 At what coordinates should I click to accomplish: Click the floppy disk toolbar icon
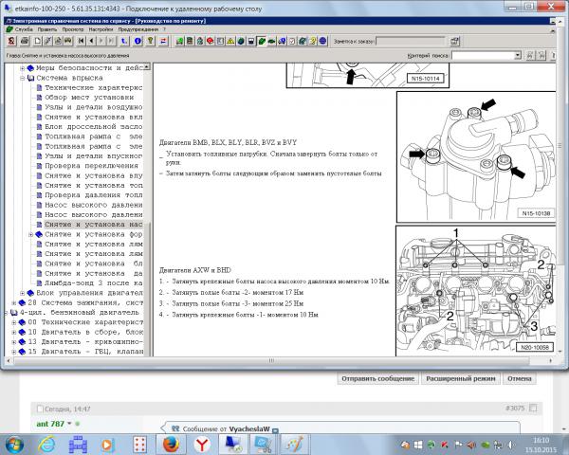tap(250, 41)
